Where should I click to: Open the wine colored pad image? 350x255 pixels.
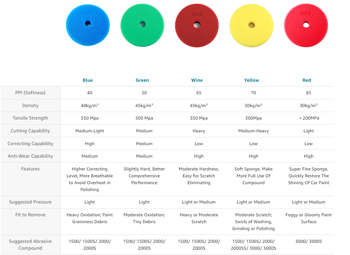click(197, 25)
